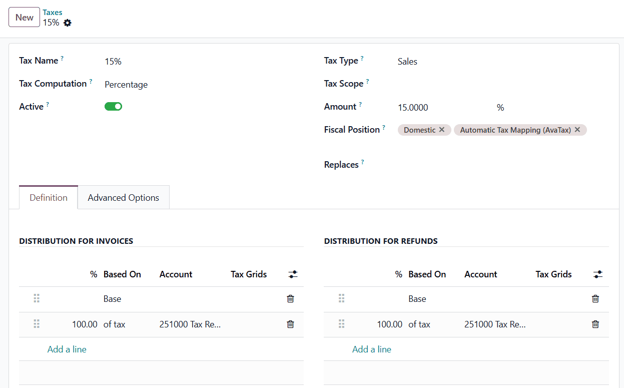This screenshot has width=624, height=388.
Task: Switch to the Advanced Options tab
Action: tap(123, 197)
